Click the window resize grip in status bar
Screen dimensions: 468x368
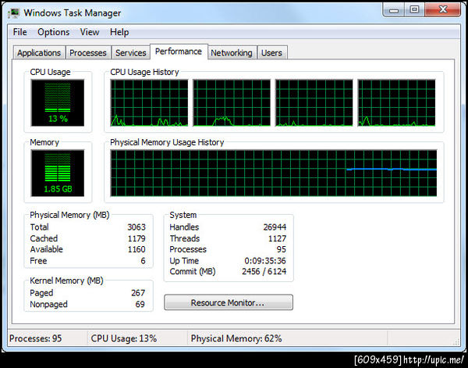click(456, 341)
